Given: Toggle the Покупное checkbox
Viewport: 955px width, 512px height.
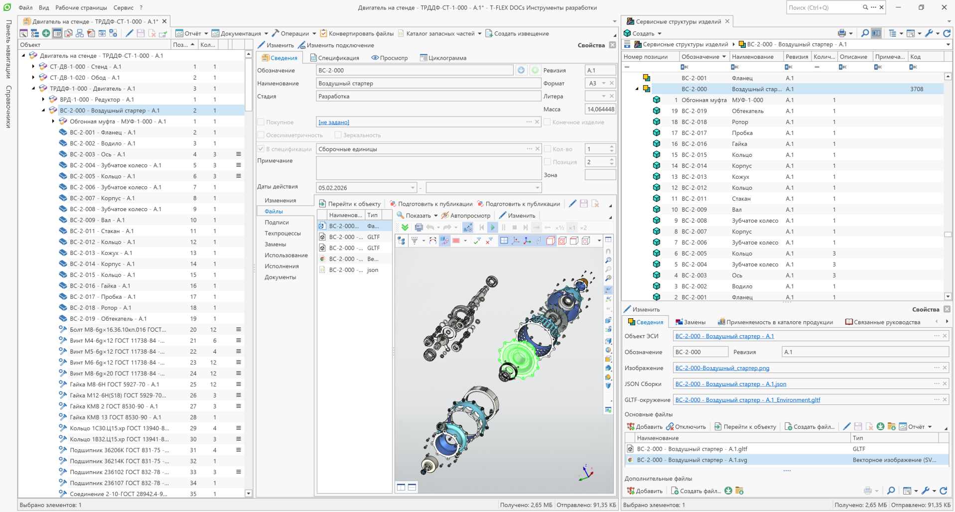Looking at the screenshot, I should (261, 122).
